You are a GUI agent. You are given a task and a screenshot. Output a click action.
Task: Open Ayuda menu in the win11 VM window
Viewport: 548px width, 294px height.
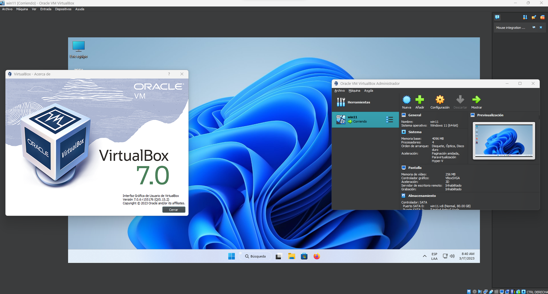point(80,9)
